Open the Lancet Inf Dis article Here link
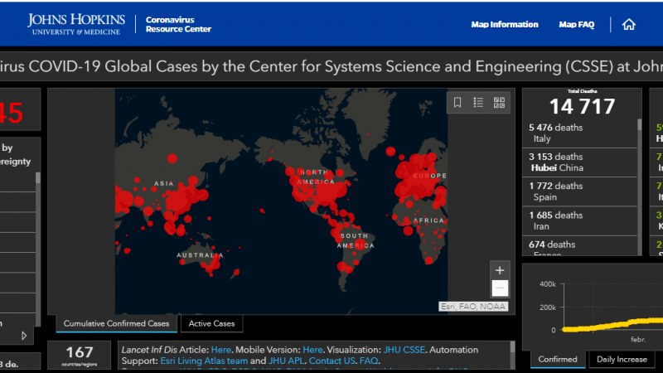 click(x=220, y=350)
